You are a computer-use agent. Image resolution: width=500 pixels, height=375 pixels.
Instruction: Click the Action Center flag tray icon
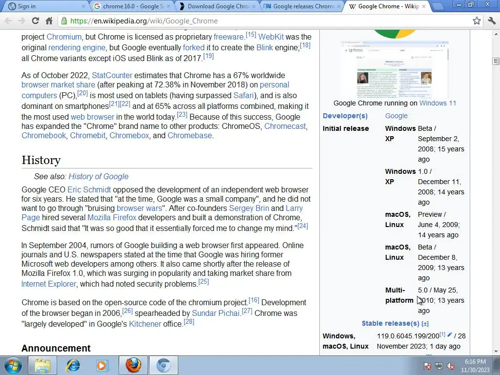tap(427, 366)
